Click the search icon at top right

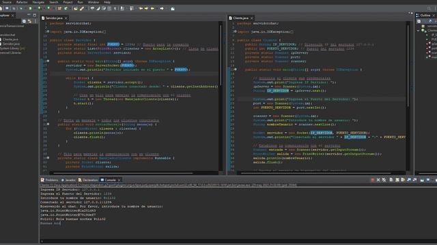(x=429, y=9)
